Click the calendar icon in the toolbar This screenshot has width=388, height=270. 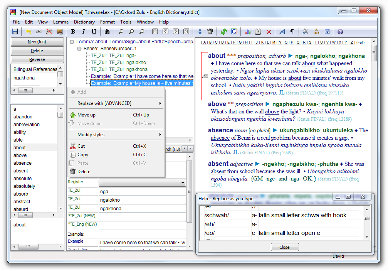[x=258, y=32]
